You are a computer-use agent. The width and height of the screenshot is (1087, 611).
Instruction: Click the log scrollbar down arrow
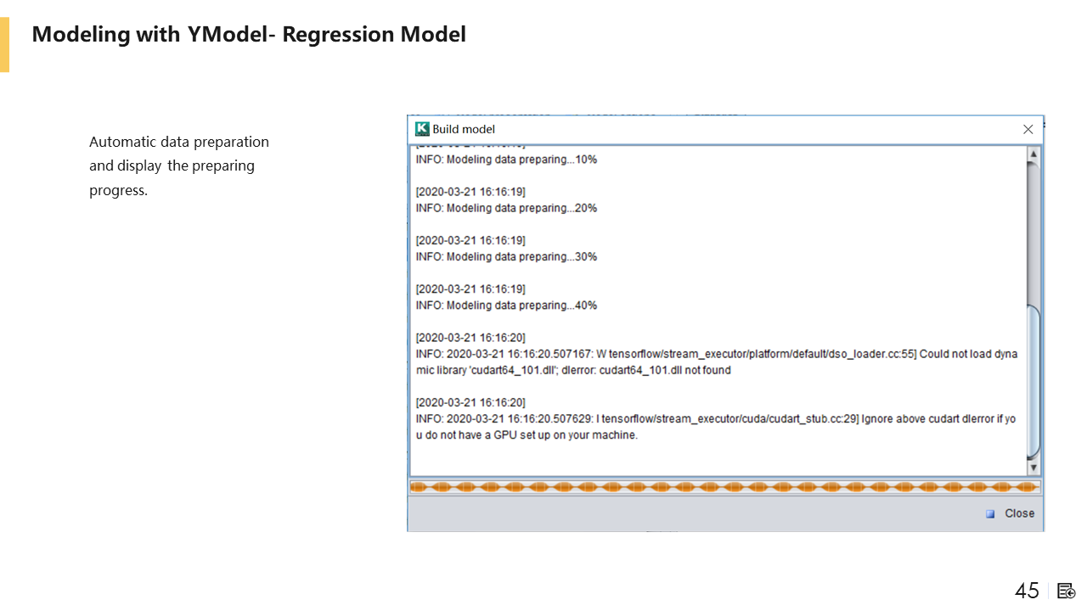pos(1033,468)
